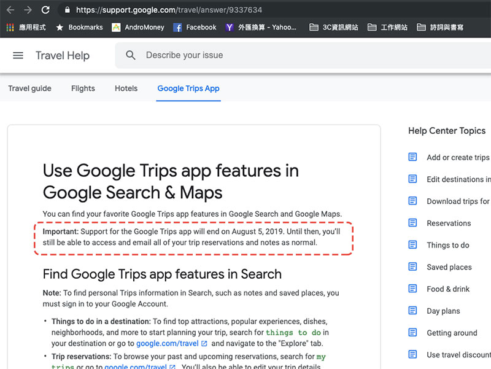This screenshot has height=369, width=491.
Task: Click the browser forward arrow
Action: pyautogui.click(x=28, y=10)
